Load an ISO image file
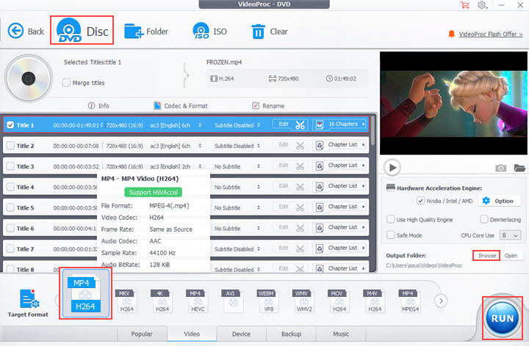529x346 pixels. click(209, 32)
